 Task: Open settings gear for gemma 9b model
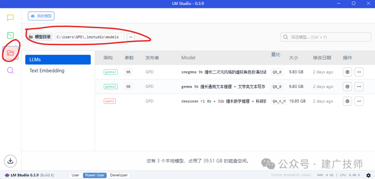click(x=347, y=87)
